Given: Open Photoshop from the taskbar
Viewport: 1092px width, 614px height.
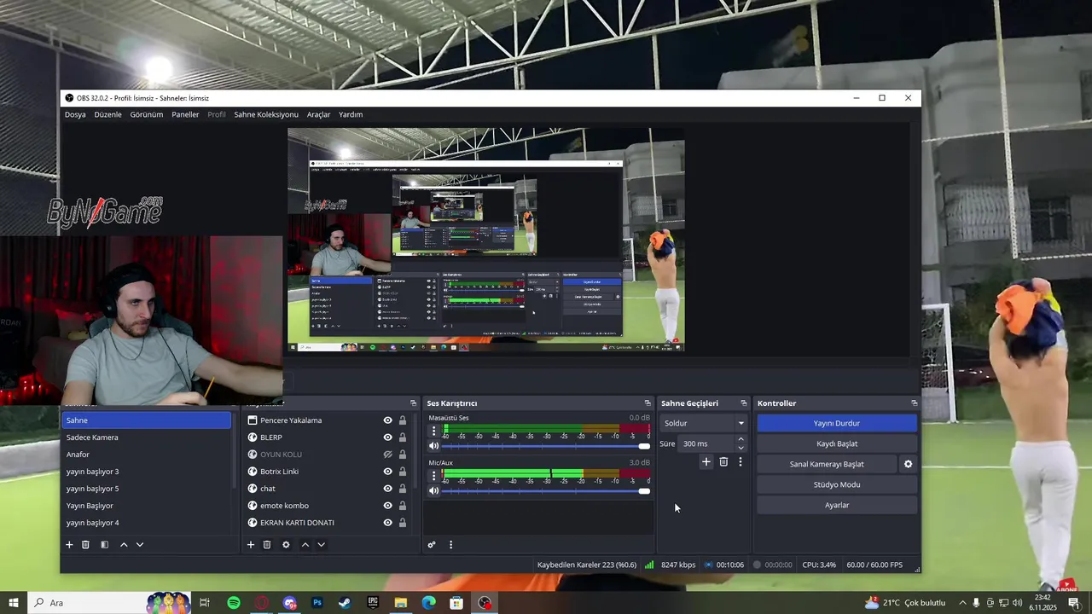Looking at the screenshot, I should tap(317, 603).
